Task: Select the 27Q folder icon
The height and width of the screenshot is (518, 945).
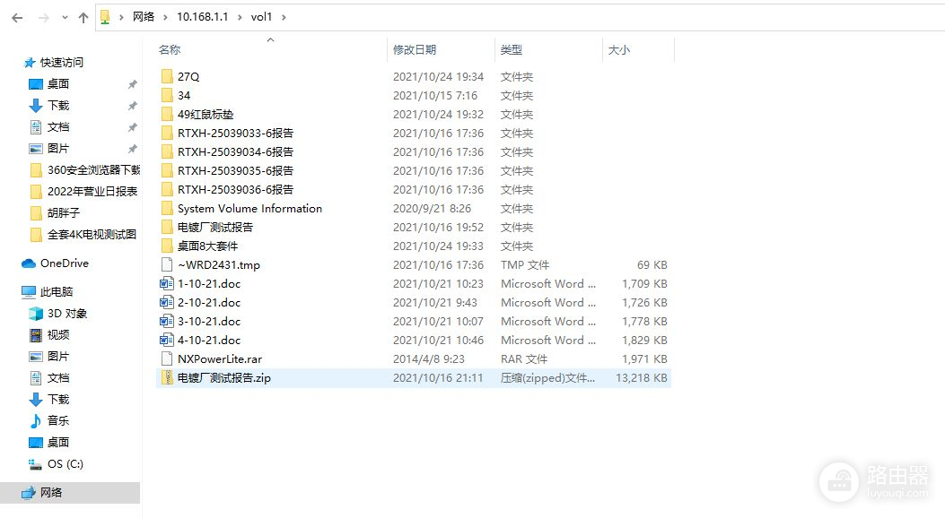Action: click(x=167, y=76)
